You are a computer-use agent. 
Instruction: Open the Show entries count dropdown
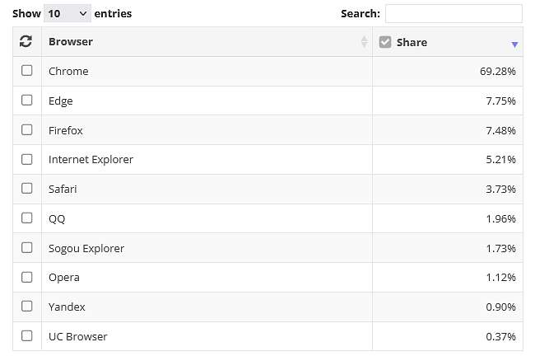[x=67, y=13]
